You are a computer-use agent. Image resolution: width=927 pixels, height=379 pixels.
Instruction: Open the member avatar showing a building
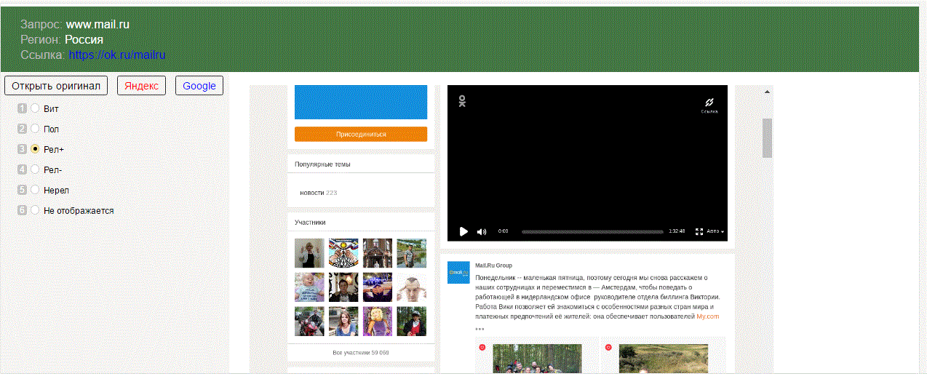pyautogui.click(x=378, y=253)
